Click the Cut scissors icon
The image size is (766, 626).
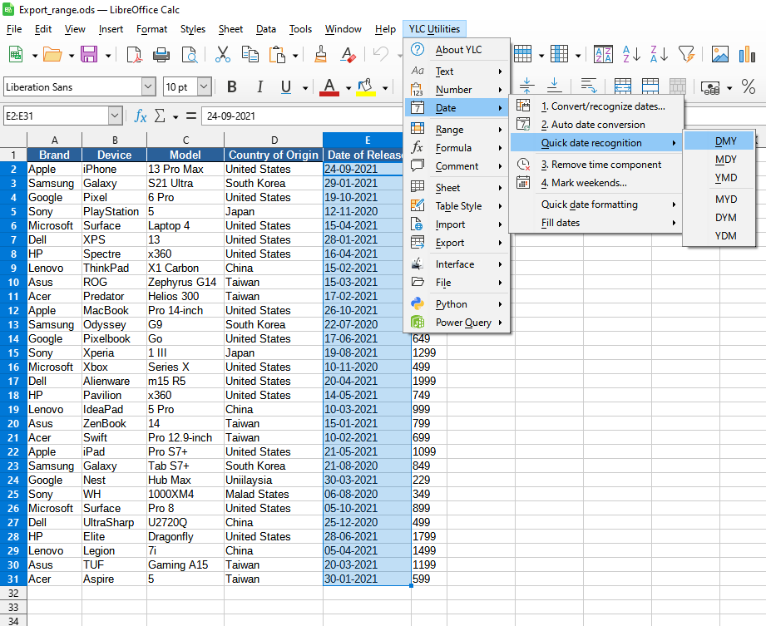click(222, 55)
